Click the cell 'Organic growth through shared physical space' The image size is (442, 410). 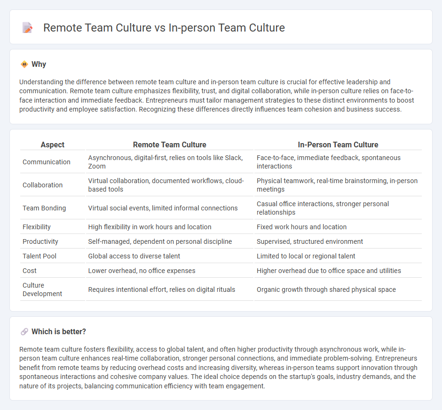click(338, 289)
